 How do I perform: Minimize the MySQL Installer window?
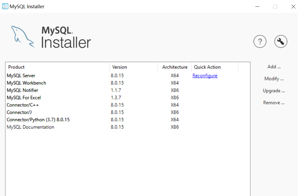coord(257,6)
